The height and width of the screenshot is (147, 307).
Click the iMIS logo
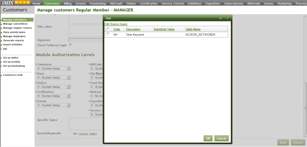7,3
